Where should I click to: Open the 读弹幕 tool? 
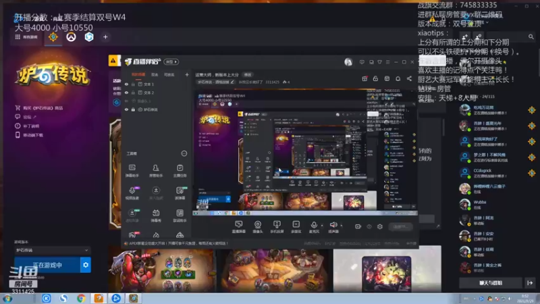point(180,193)
